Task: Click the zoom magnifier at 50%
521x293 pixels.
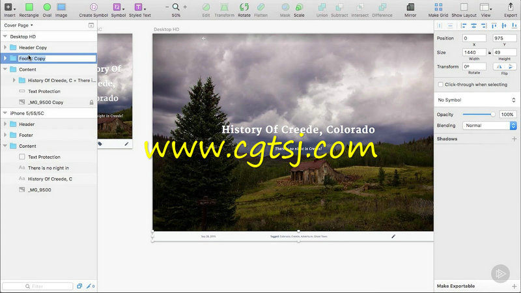Action: [x=176, y=7]
